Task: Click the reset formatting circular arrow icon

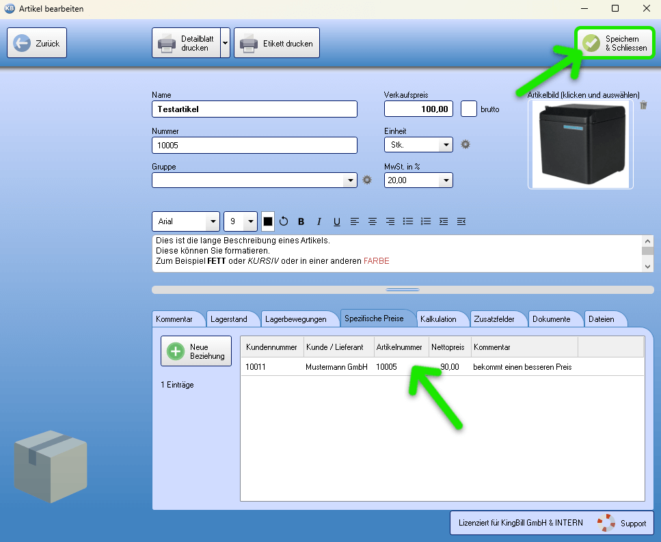Action: point(284,221)
